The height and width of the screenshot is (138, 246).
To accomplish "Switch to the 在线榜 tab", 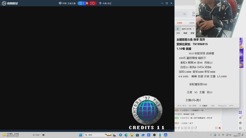I will (x=179, y=23).
